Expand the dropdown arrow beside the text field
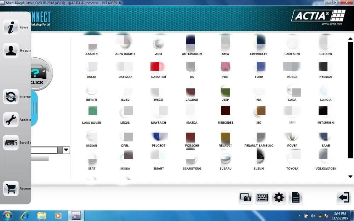 [66, 150]
